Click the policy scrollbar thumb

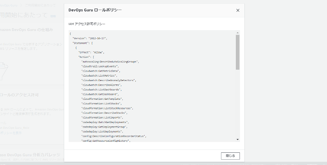(237, 52)
